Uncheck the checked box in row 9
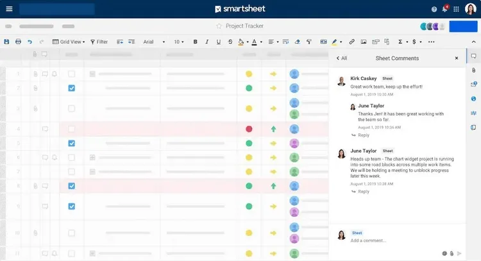 coord(71,206)
